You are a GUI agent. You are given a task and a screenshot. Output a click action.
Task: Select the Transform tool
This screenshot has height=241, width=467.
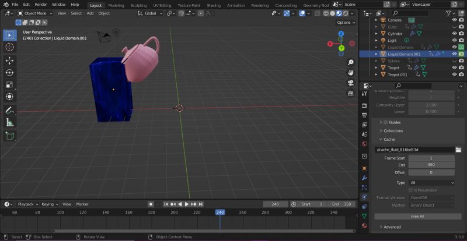pyautogui.click(x=9, y=97)
